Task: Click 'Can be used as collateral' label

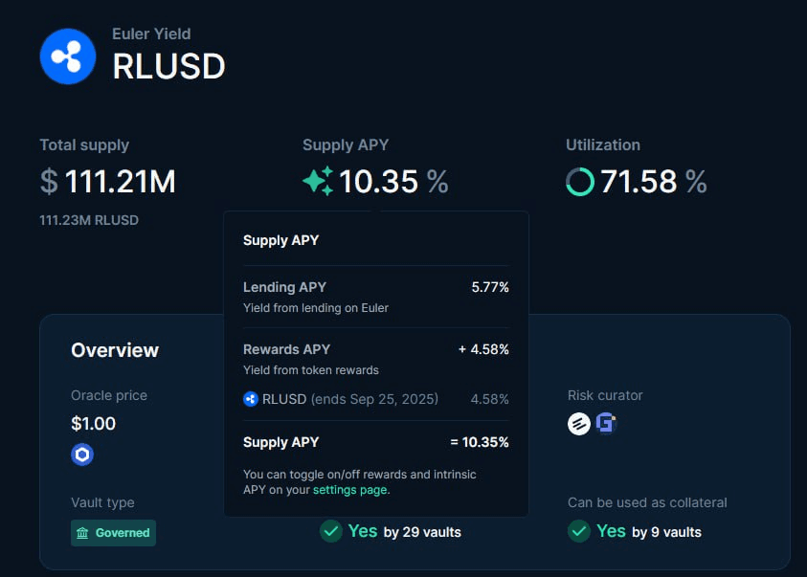Action: pyautogui.click(x=647, y=502)
